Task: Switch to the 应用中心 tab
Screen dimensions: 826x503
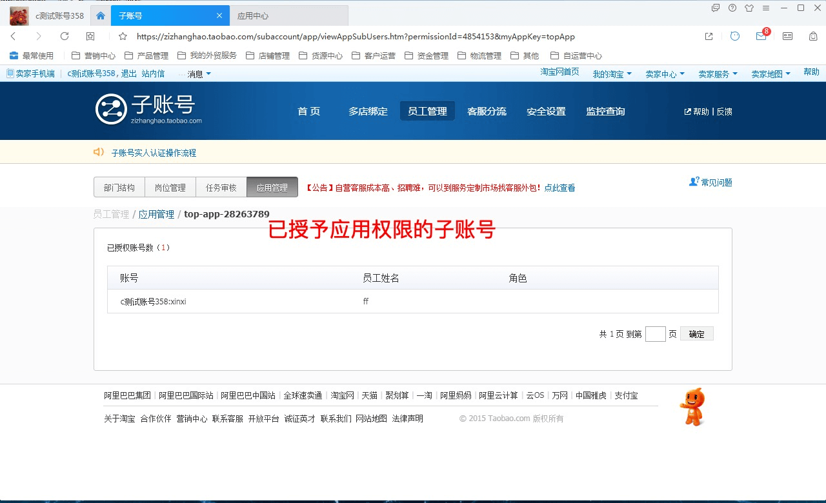Action: [x=289, y=15]
